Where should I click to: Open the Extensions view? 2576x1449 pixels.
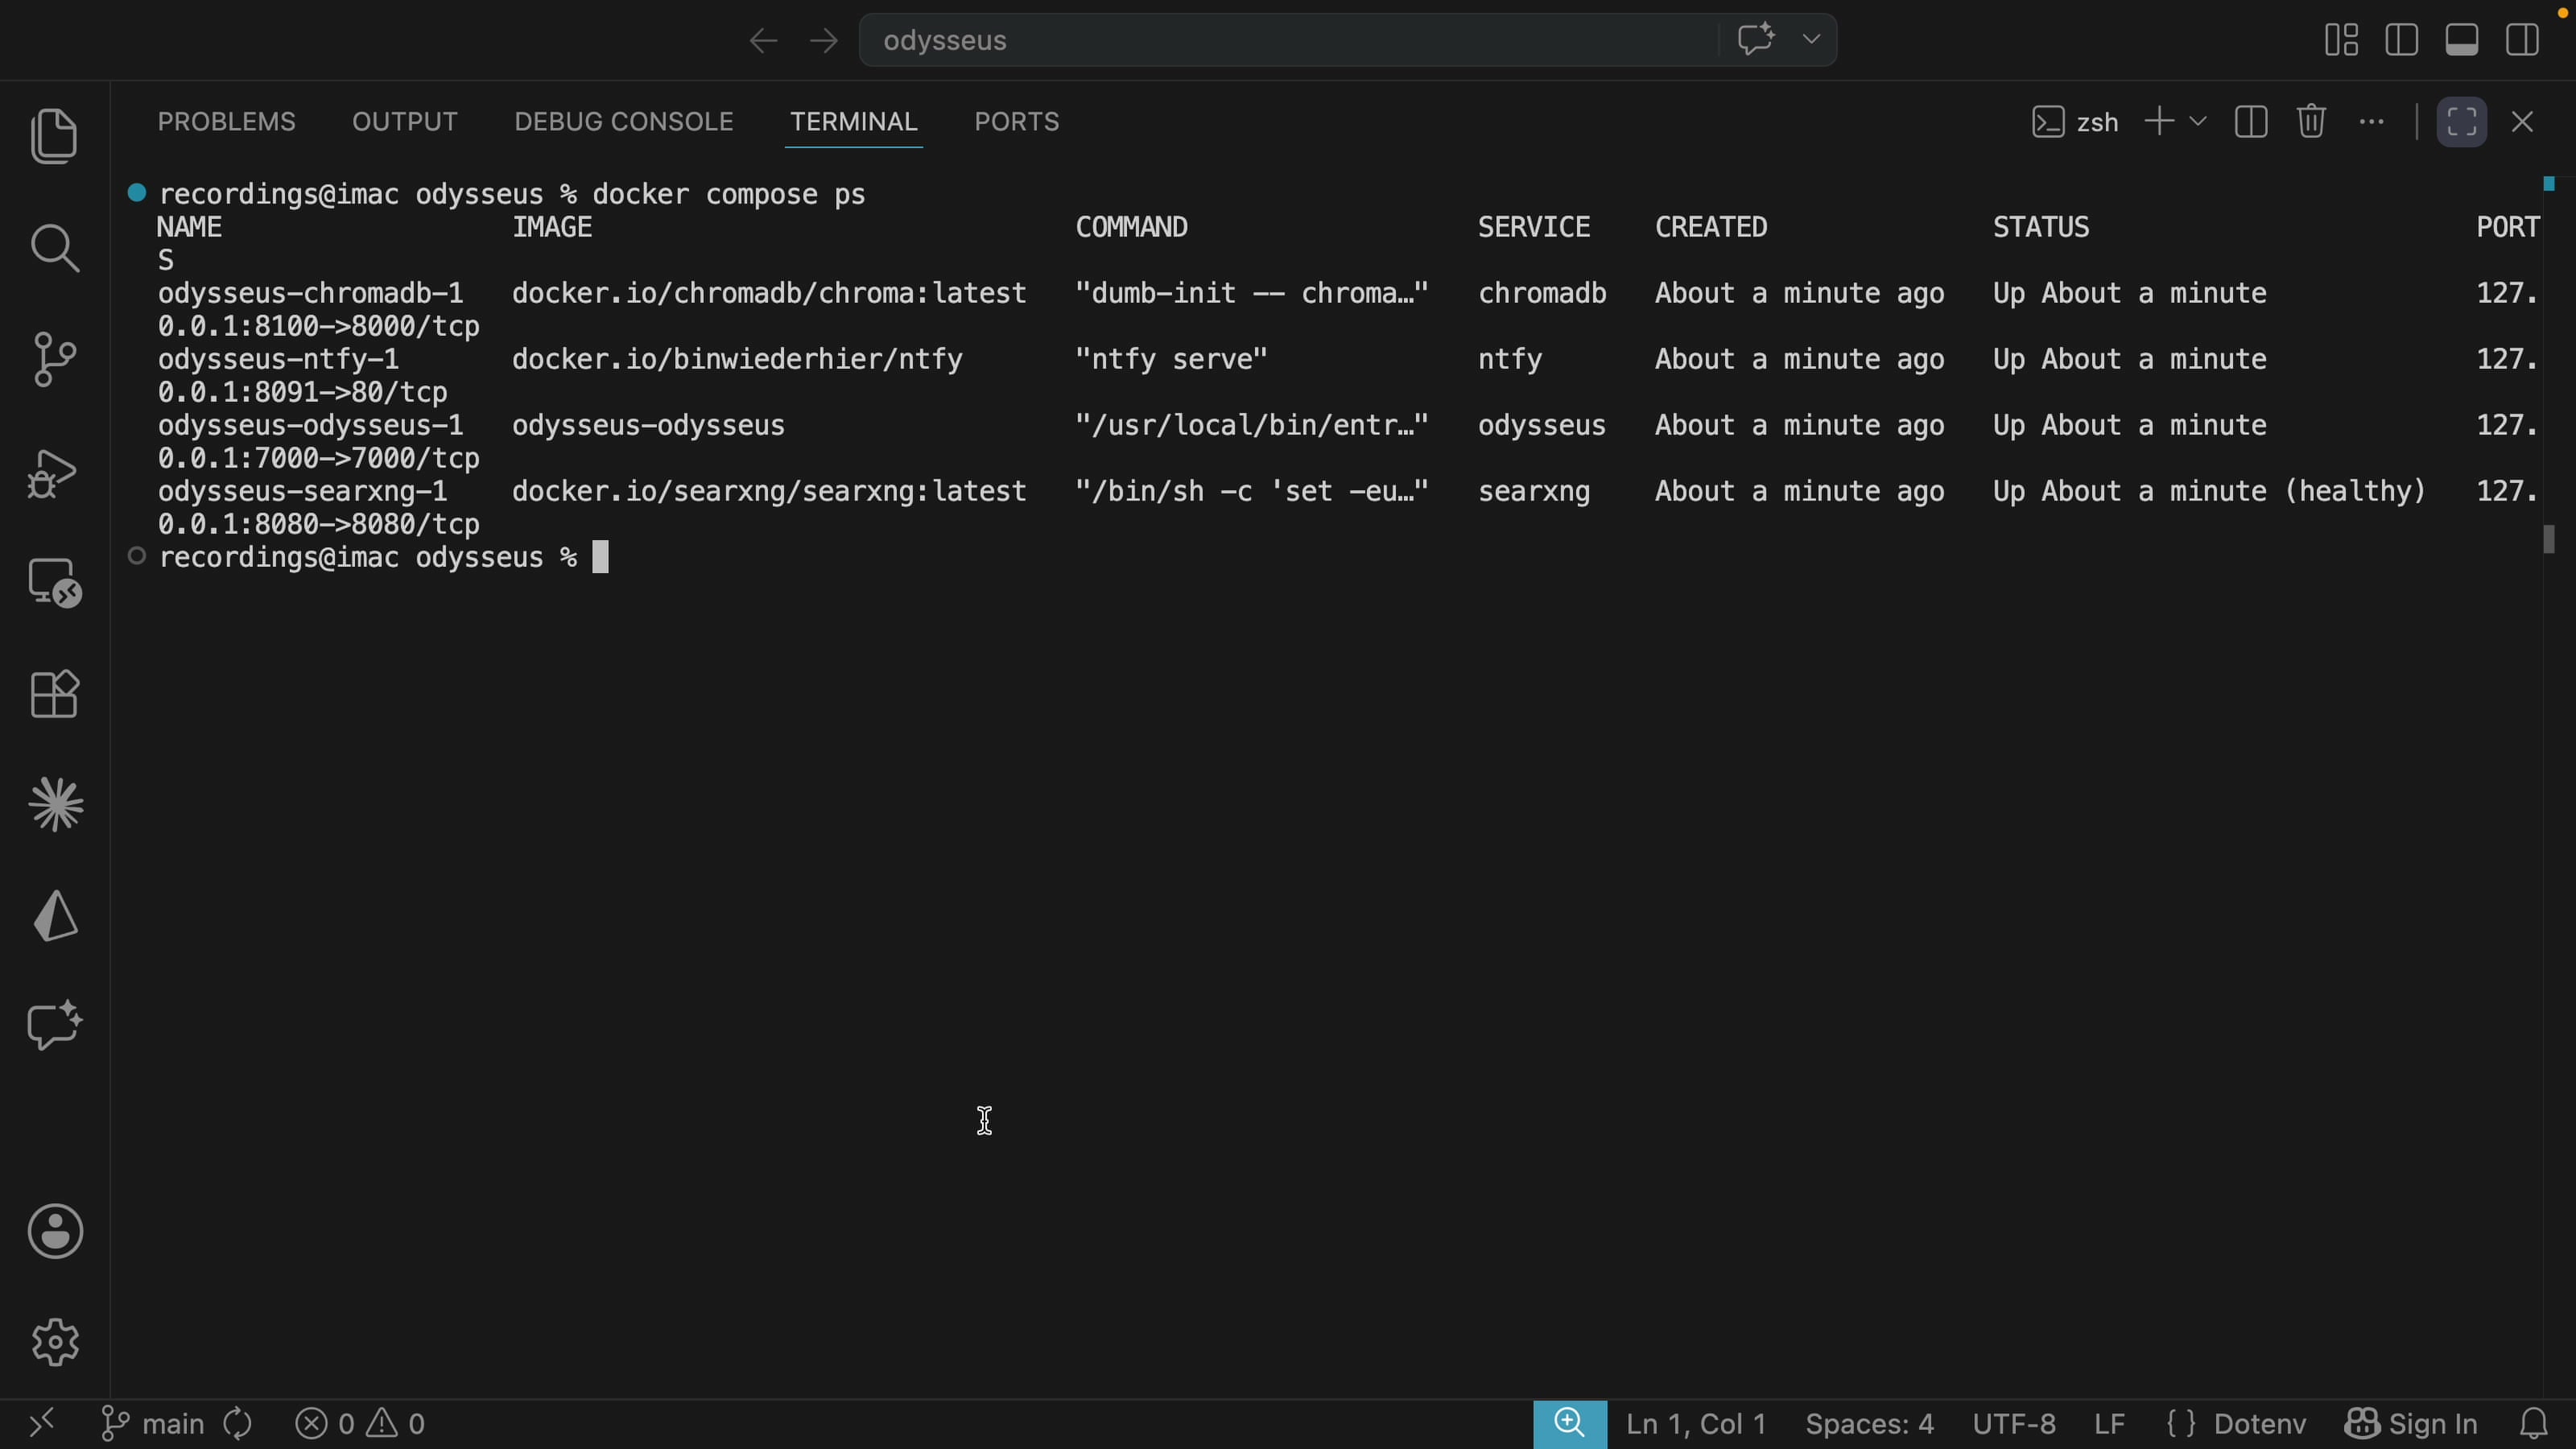55,693
